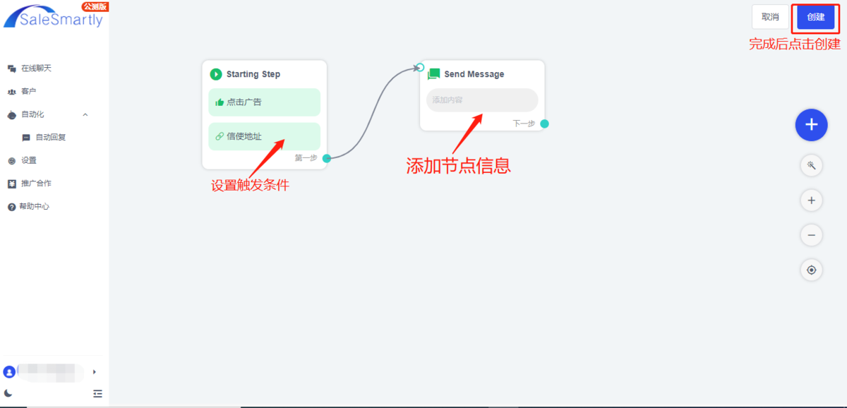Click the magic wand auto-arrange icon
Image resolution: width=847 pixels, height=408 pixels.
[812, 166]
